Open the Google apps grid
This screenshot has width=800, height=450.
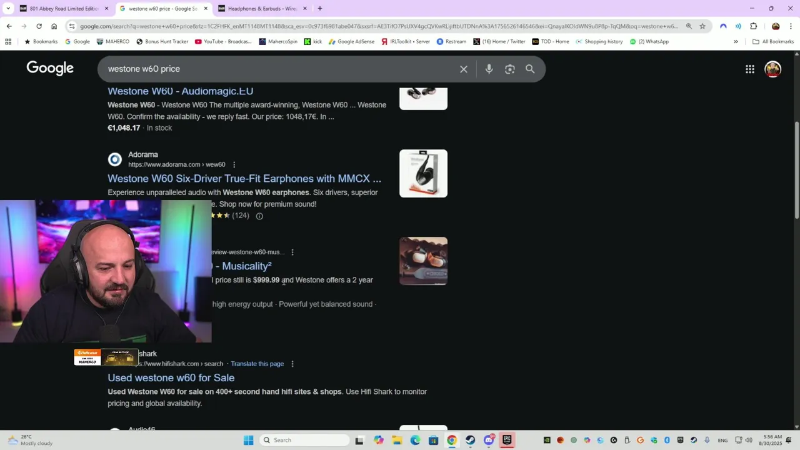tap(750, 69)
